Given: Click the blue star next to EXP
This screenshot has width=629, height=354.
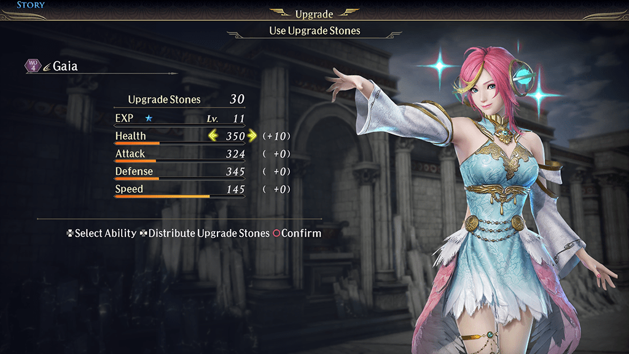Looking at the screenshot, I should [149, 118].
